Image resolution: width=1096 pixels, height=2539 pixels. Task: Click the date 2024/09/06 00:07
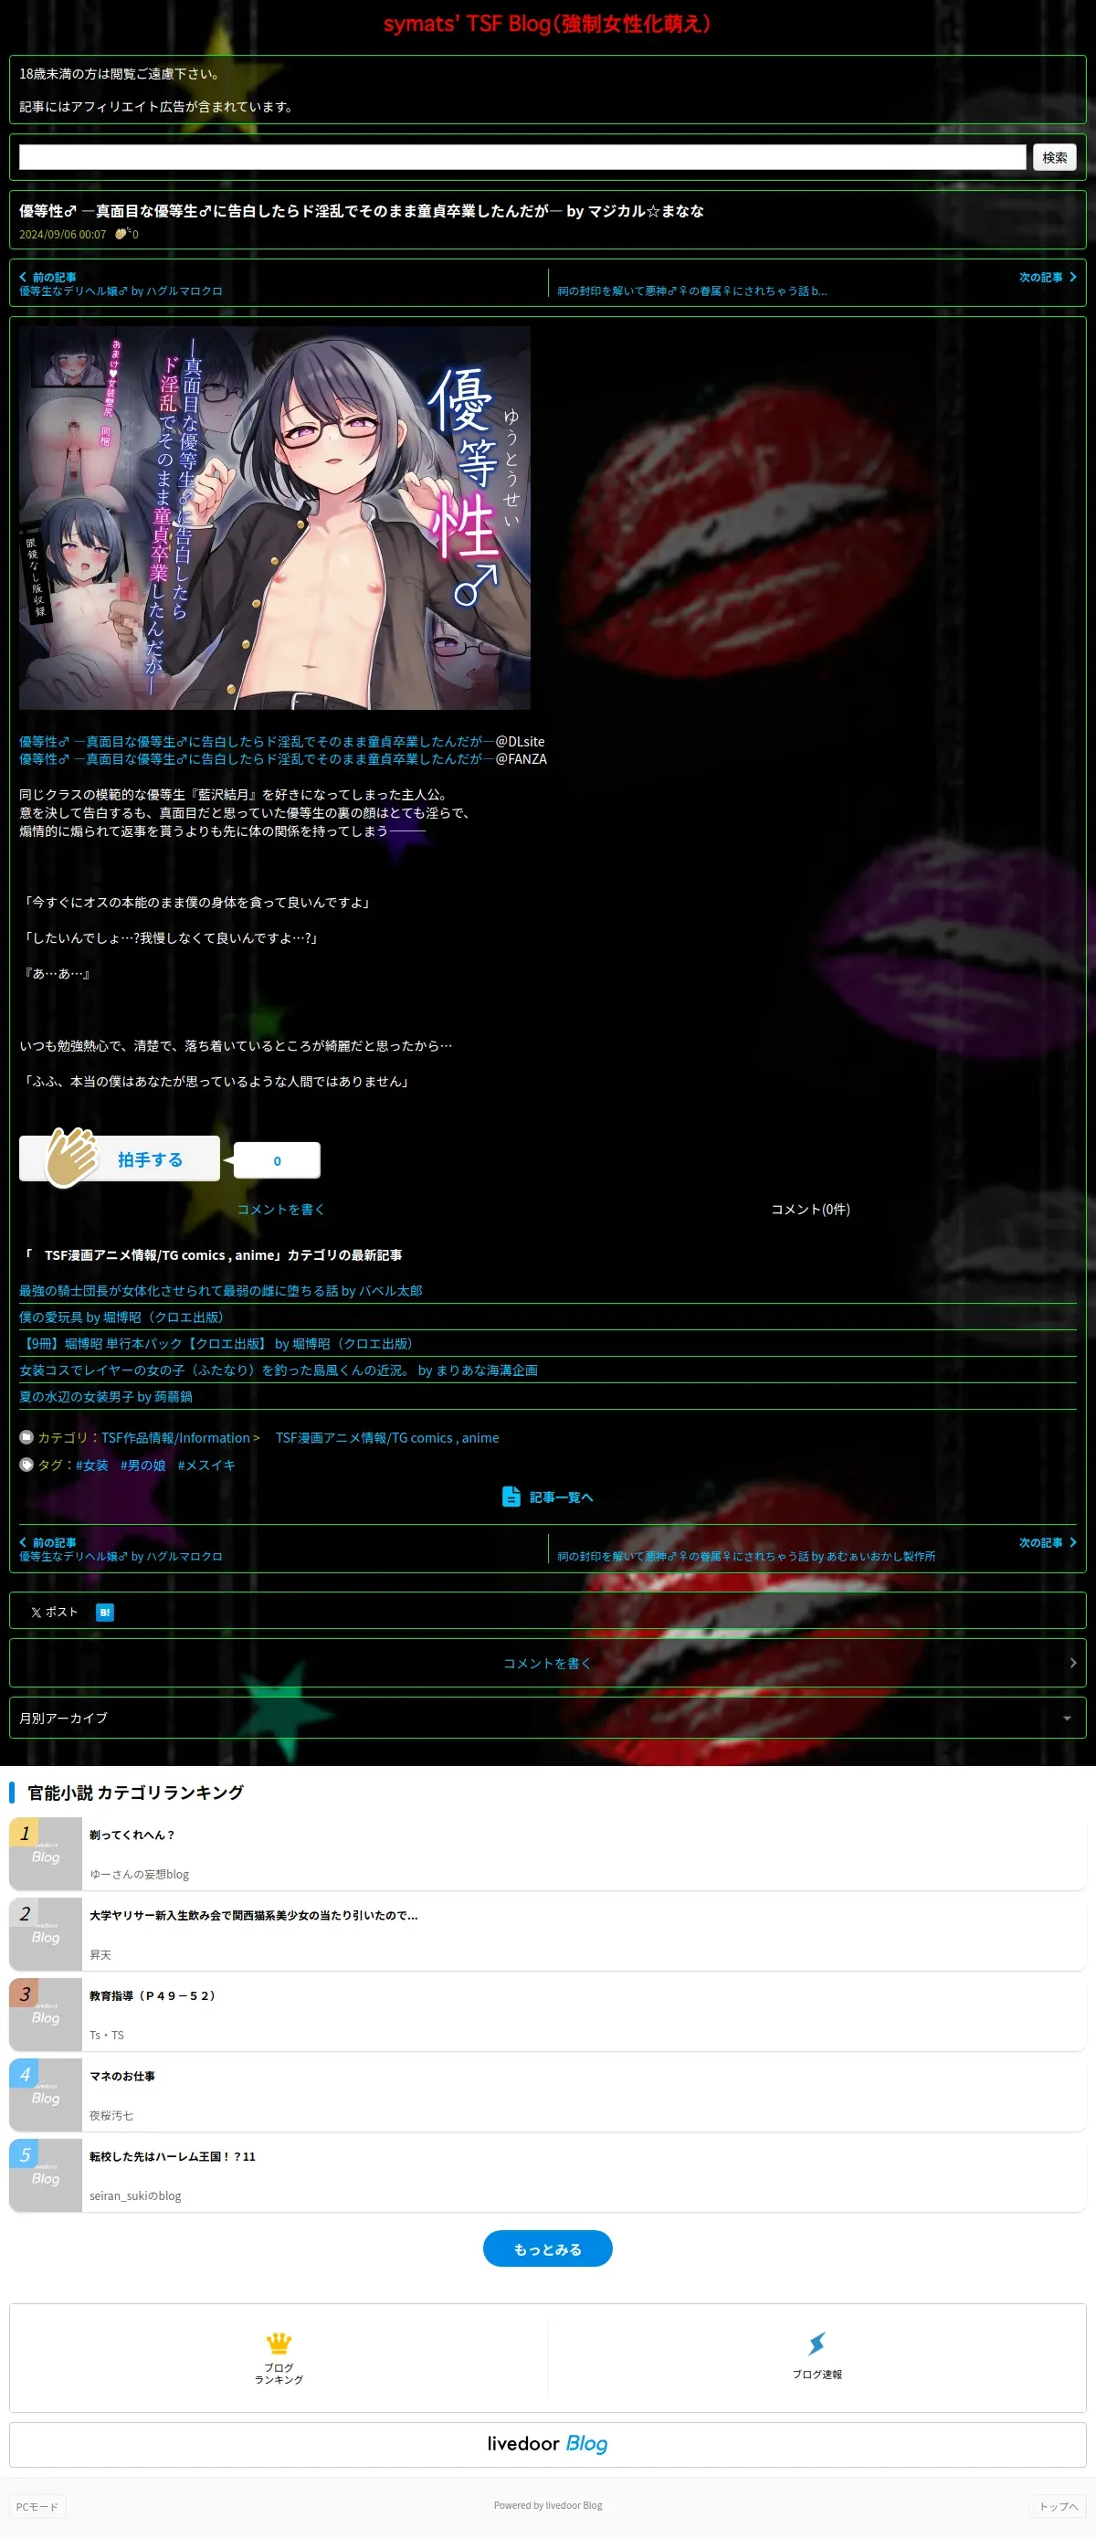coord(62,235)
